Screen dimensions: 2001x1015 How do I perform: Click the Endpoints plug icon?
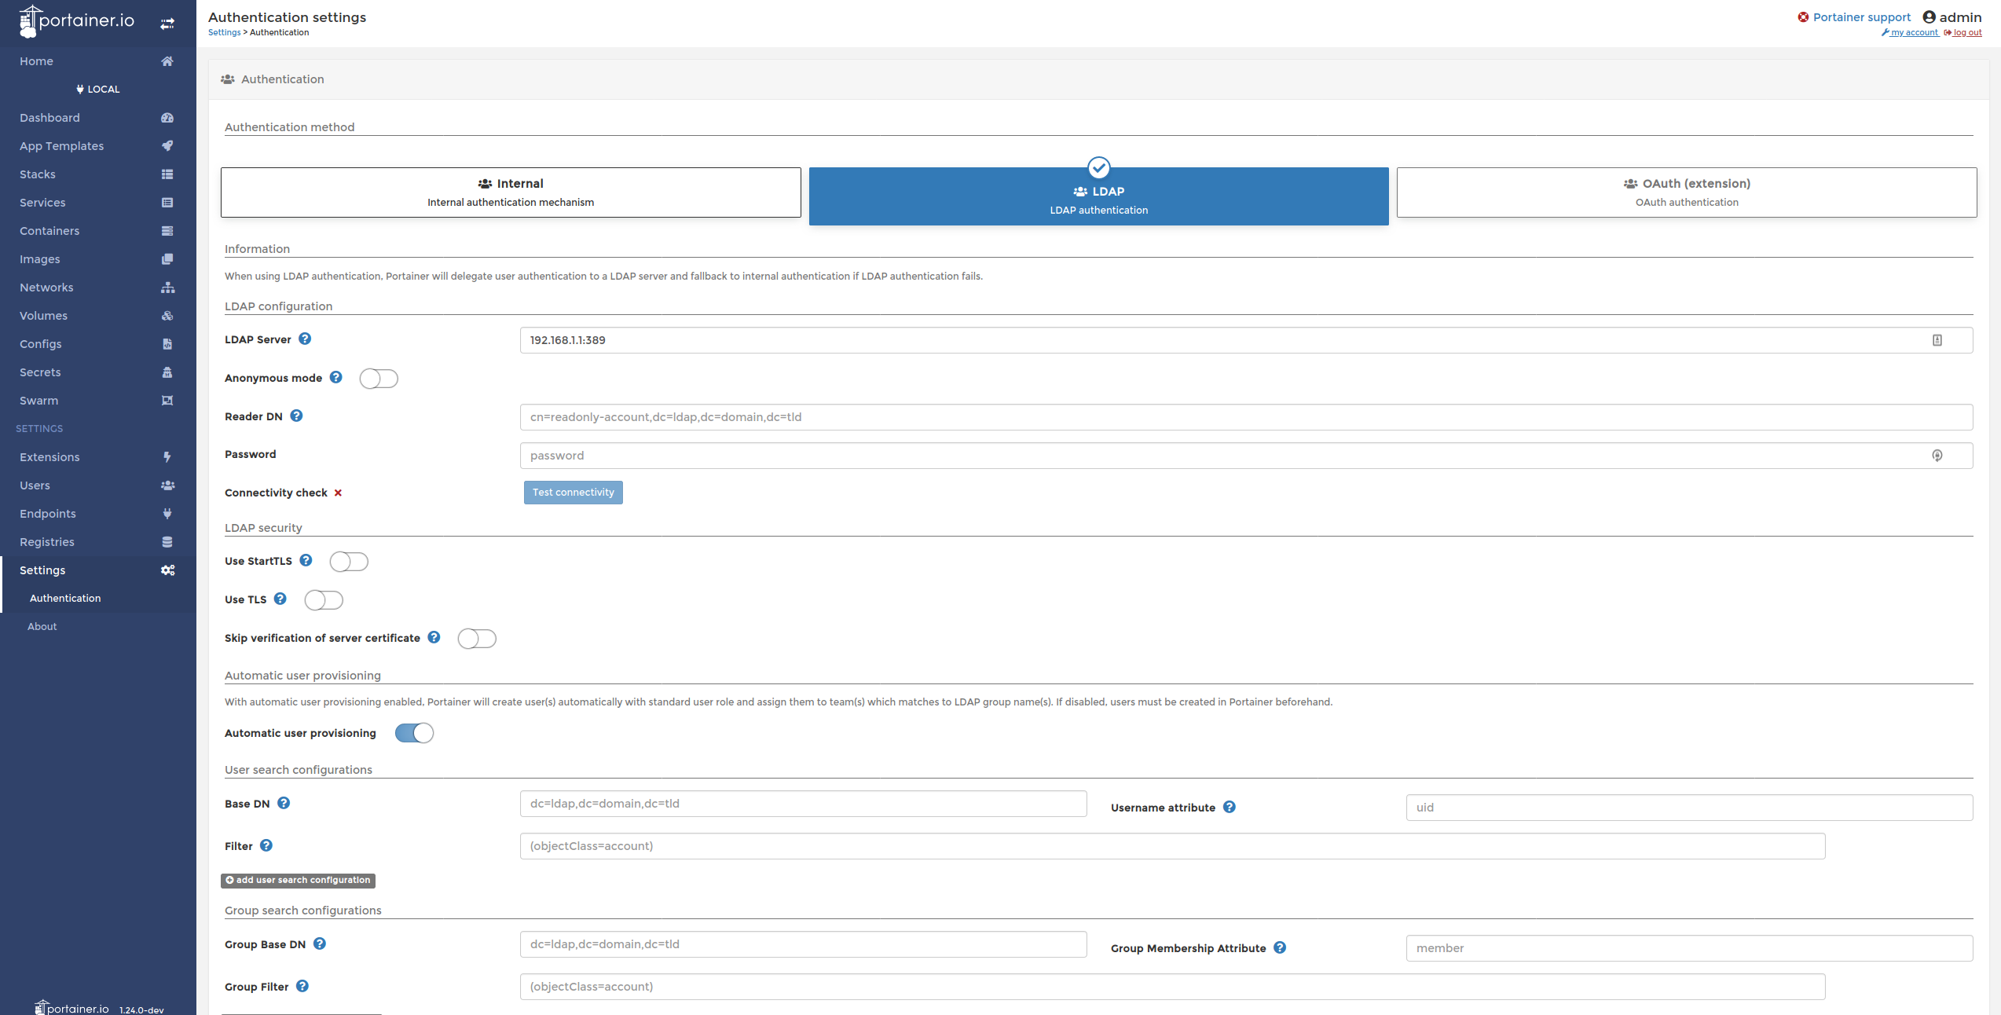pyautogui.click(x=167, y=514)
